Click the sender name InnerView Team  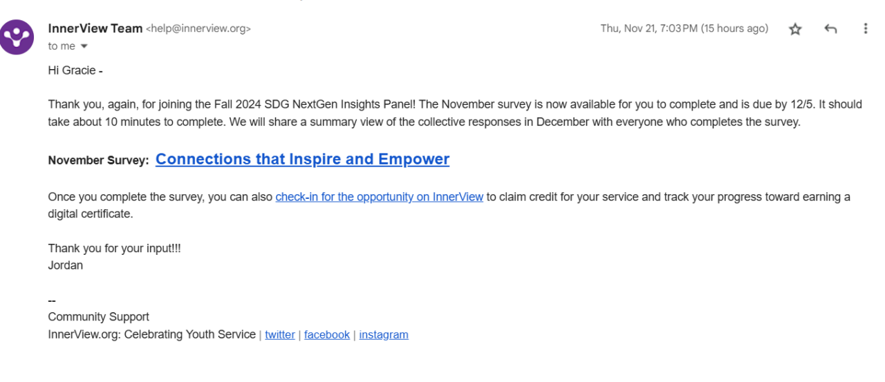pyautogui.click(x=95, y=28)
